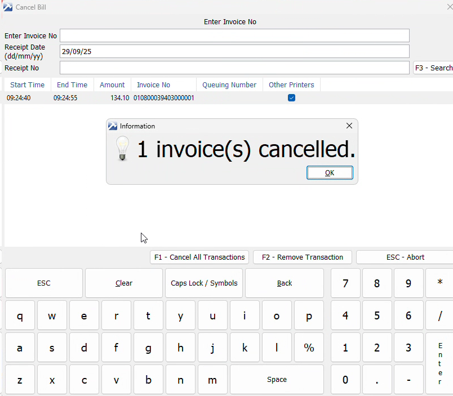This screenshot has height=396, width=453.
Task: Click into the Receipt No field
Action: (234, 68)
